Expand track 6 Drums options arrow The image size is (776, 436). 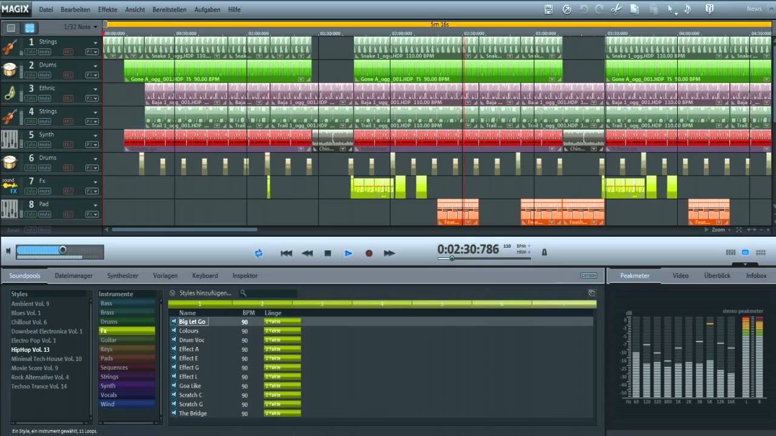[95, 159]
